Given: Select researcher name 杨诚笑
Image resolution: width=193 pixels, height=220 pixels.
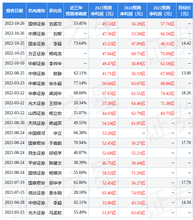Looking at the screenshot, I should 55,123.
